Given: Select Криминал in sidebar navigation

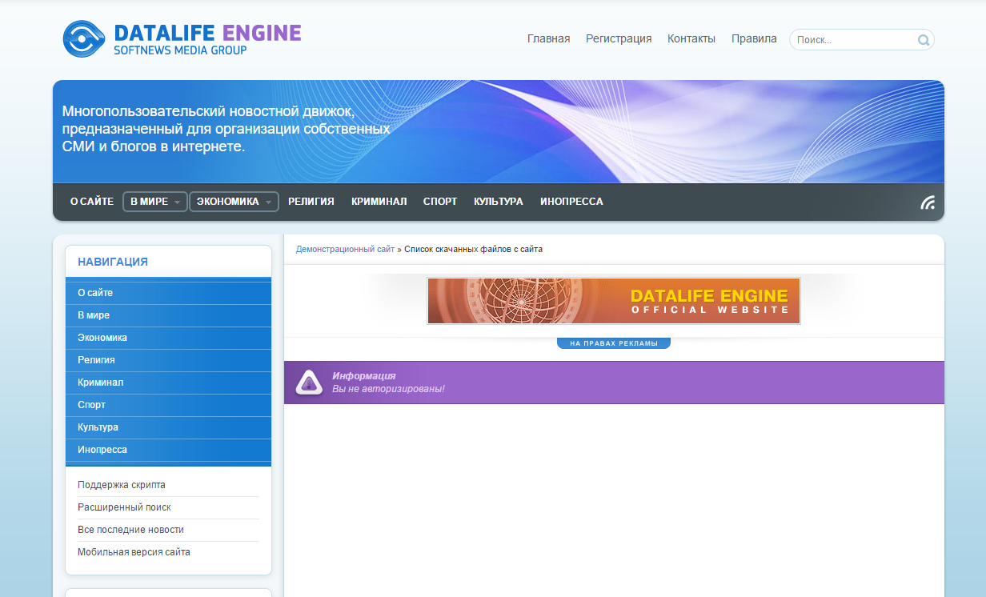Looking at the screenshot, I should click(168, 383).
